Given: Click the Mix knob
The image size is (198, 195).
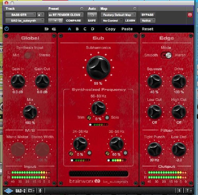Looking at the screenshot, I should click(30, 112).
